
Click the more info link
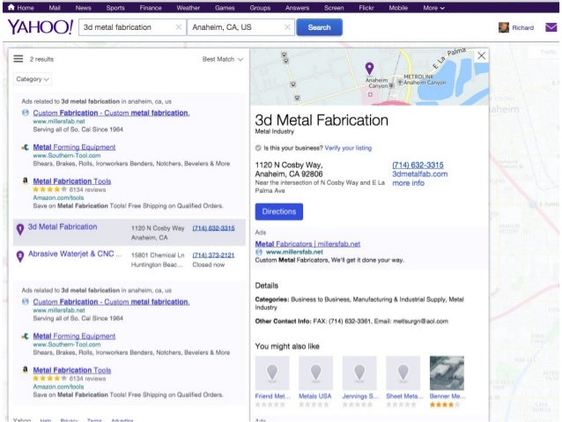click(x=408, y=183)
